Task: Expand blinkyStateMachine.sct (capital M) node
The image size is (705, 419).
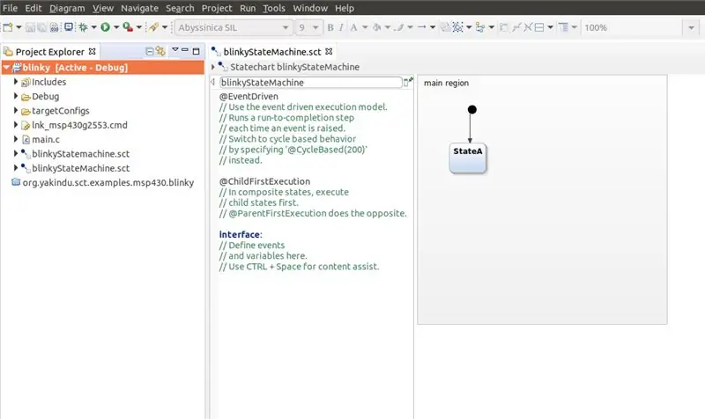Action: tap(16, 168)
